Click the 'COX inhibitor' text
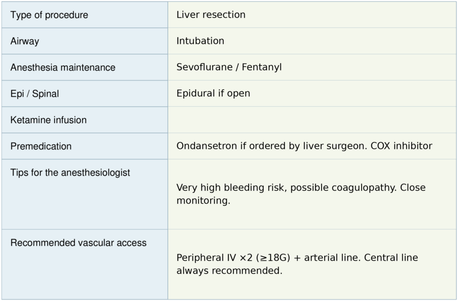 point(401,146)
